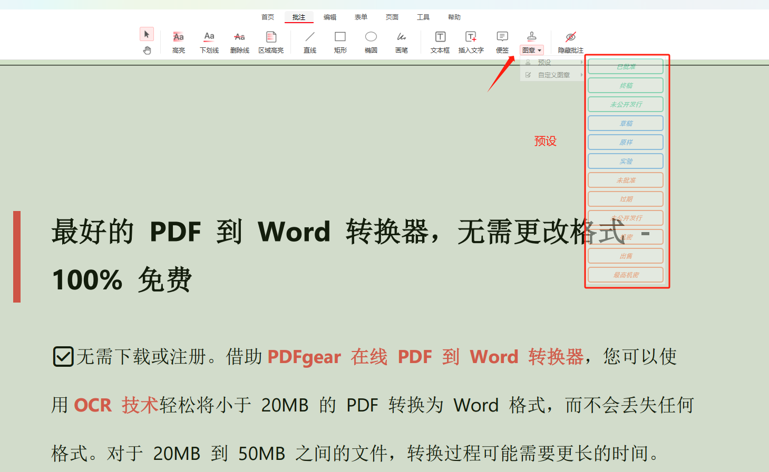The image size is (769, 472).
Task: Apply the green 未公开发行 stamp
Action: point(626,104)
